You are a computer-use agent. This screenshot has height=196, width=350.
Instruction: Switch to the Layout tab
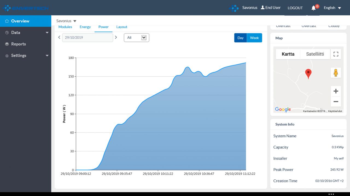[x=122, y=27]
